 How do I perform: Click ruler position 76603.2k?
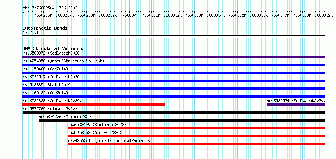[x=173, y=15]
